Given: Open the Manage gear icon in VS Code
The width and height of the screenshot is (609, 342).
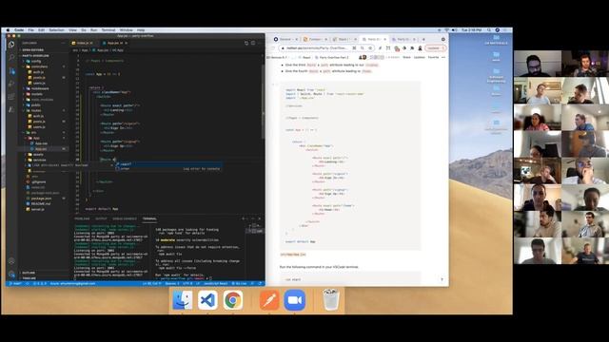Looking at the screenshot, I should [11, 274].
